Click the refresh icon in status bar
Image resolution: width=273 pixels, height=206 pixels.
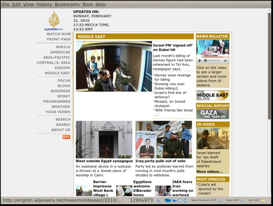(x=186, y=201)
